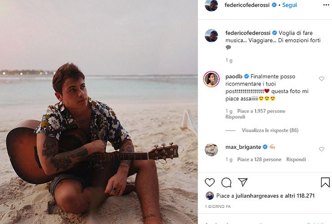View Piace a 128 persone likes
Viewport: 332px width, 224px height.
coord(259,159)
